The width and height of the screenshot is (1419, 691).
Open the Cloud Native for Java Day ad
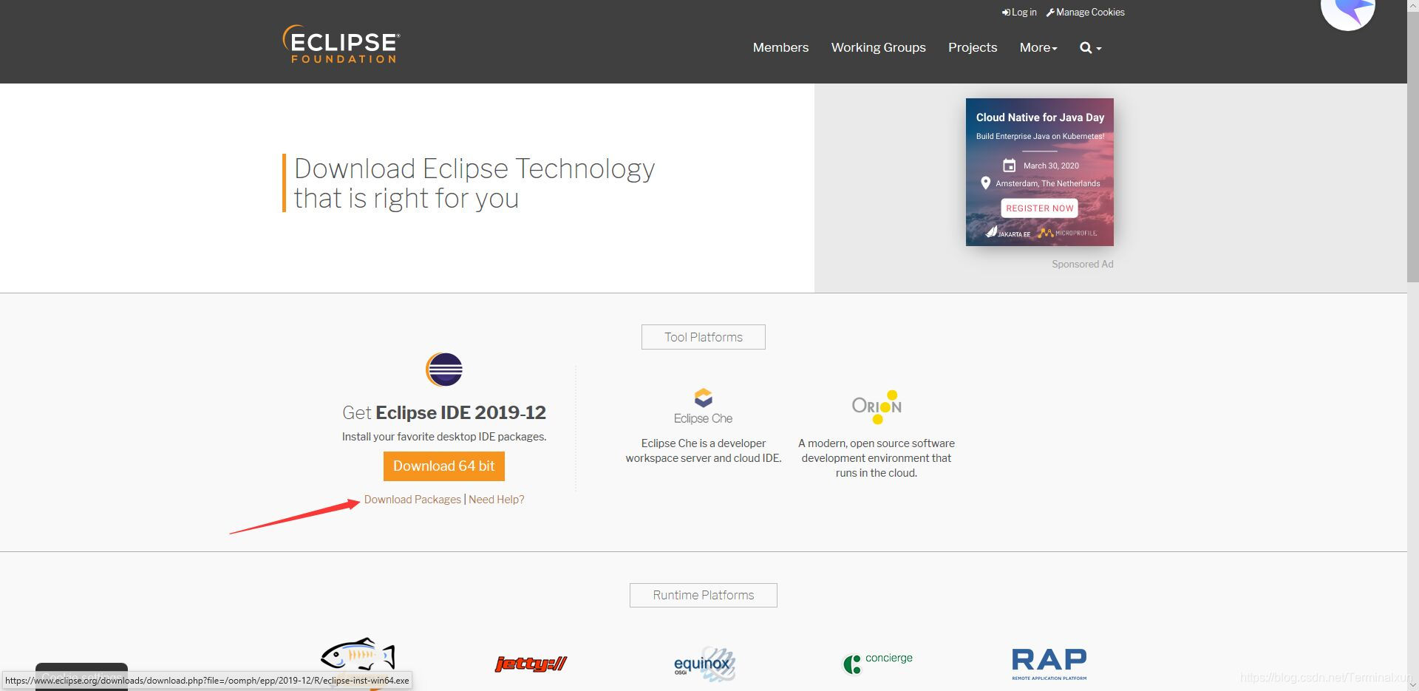(1040, 172)
